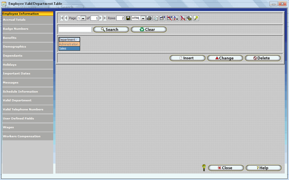Click the clear sort icon with red cross
This screenshot has height=180, width=289.
click(183, 18)
